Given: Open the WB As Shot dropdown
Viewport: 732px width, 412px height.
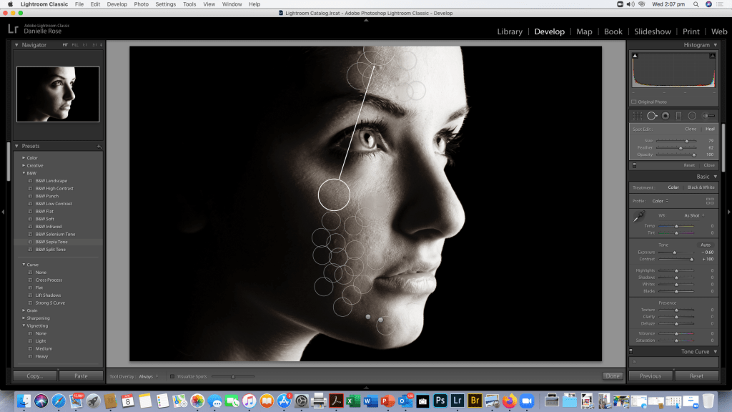Looking at the screenshot, I should coord(693,215).
